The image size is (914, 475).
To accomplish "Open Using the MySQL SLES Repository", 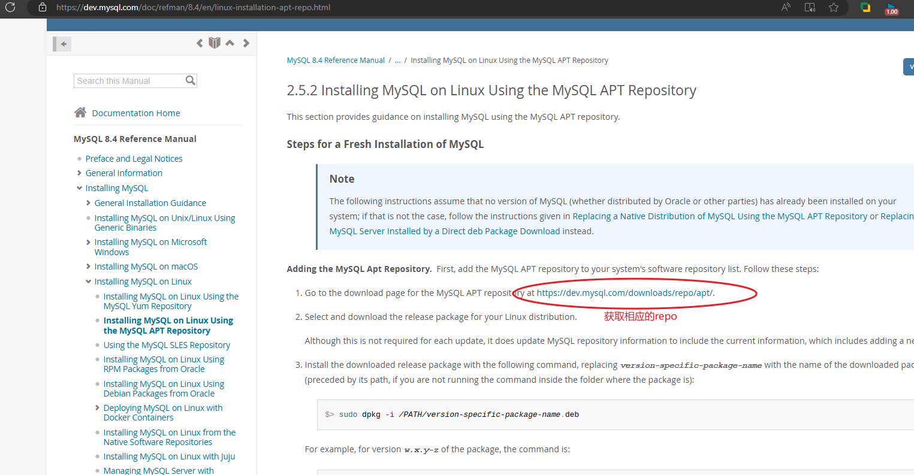I will point(167,345).
